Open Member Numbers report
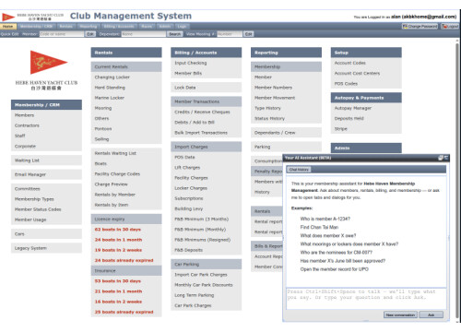 [273, 88]
